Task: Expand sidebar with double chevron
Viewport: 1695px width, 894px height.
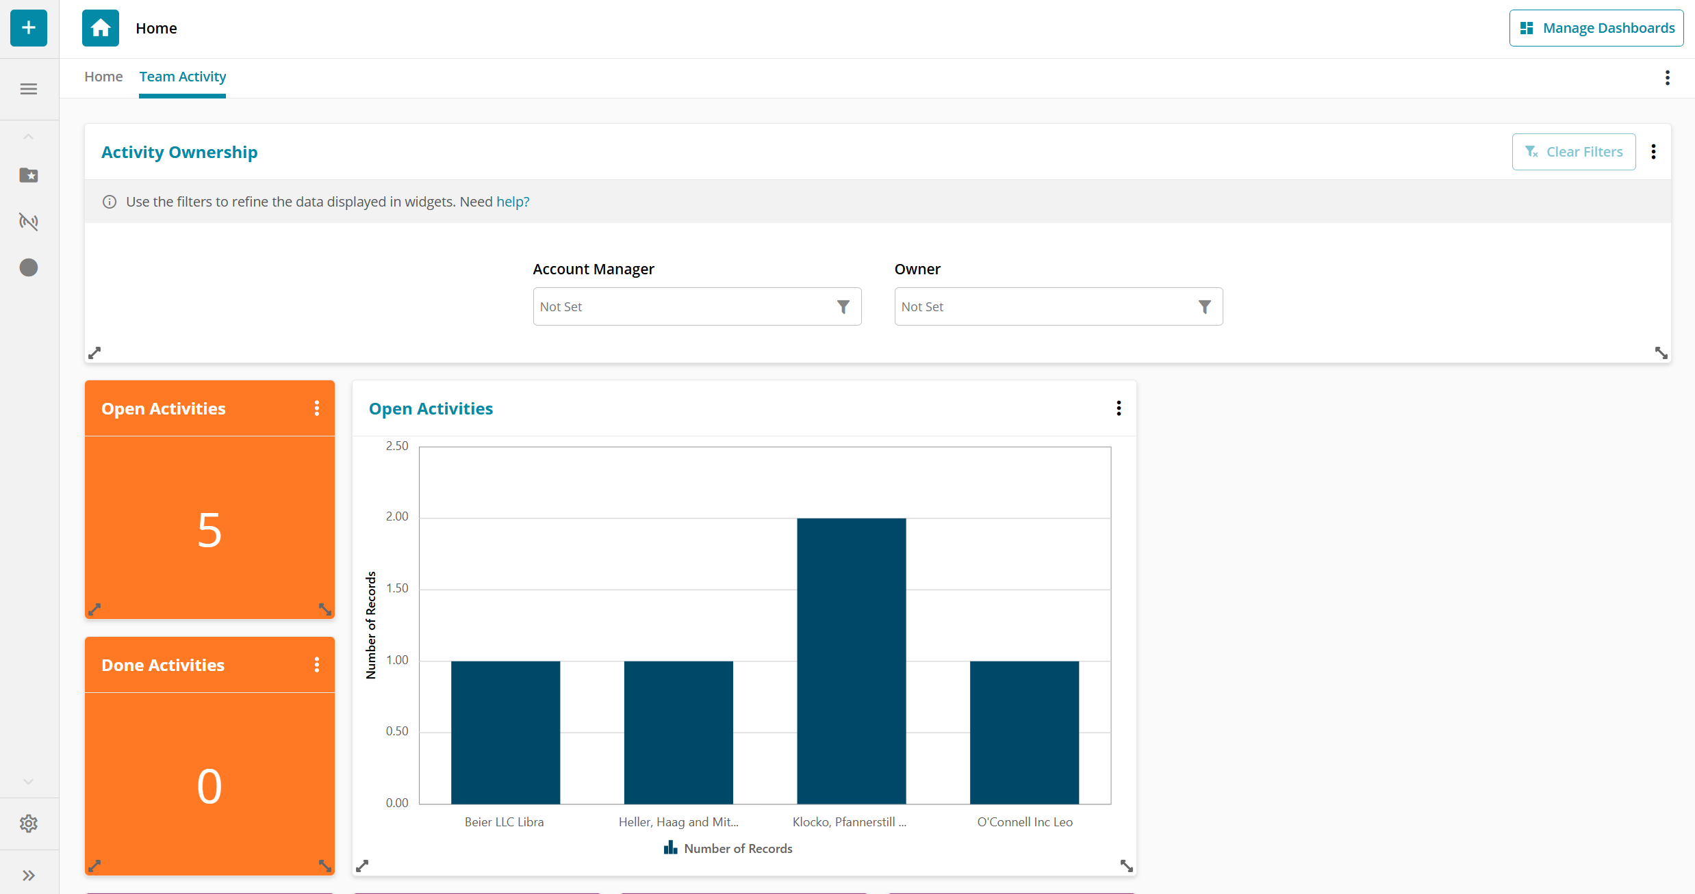Action: pyautogui.click(x=29, y=876)
